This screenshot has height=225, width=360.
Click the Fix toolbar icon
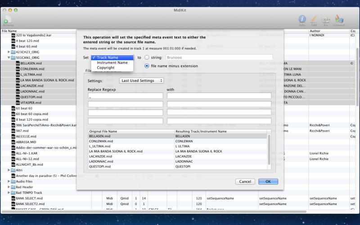(x=325, y=20)
